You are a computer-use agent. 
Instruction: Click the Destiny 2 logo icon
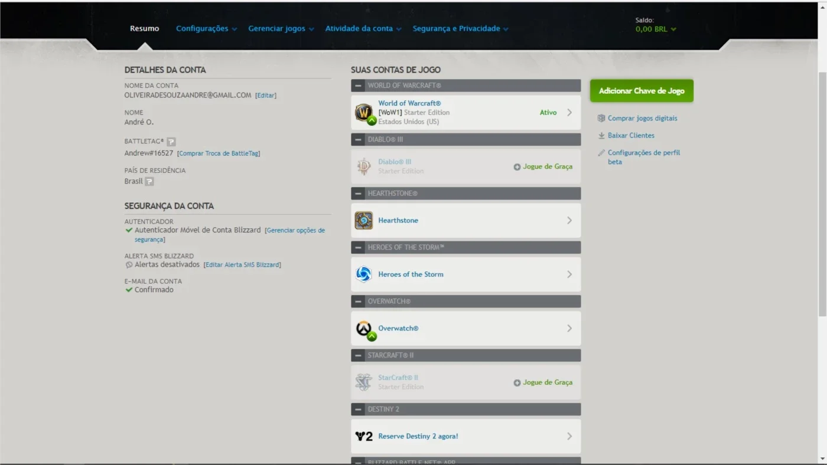pos(364,437)
